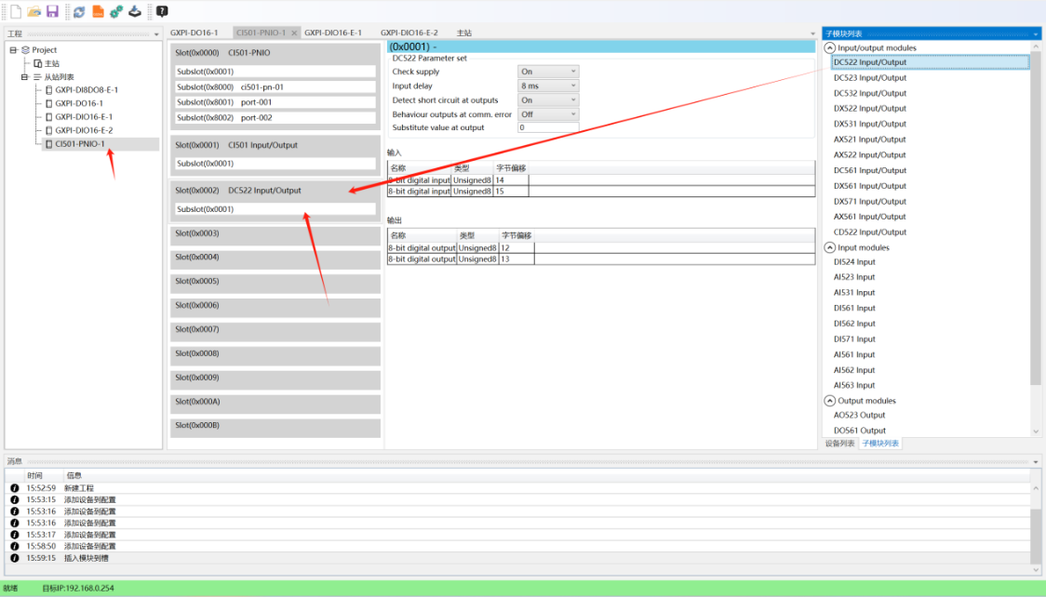Select DX522 Input/Output module
The width and height of the screenshot is (1046, 597).
pyautogui.click(x=870, y=109)
